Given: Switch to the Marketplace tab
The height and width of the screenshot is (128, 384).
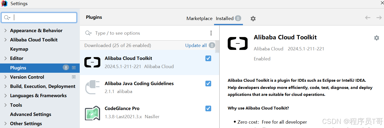Looking at the screenshot, I should point(199,19).
